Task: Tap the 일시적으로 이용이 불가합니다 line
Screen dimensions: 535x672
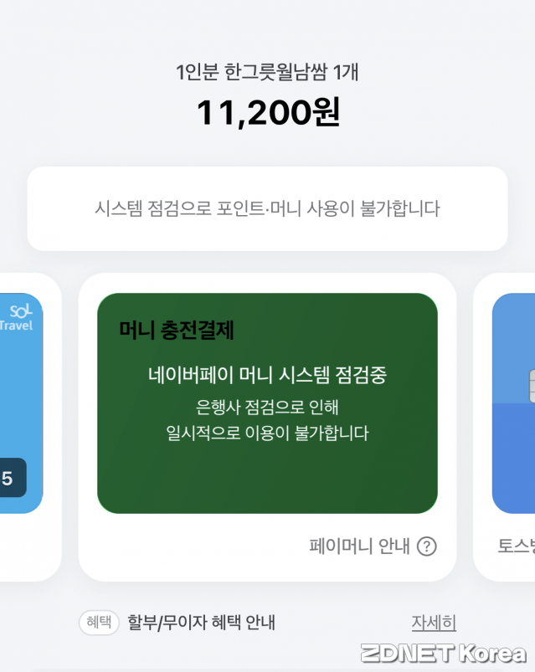Action: (x=267, y=433)
